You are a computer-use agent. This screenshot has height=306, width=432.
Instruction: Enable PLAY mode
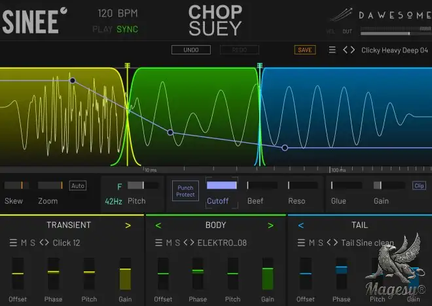click(x=103, y=29)
